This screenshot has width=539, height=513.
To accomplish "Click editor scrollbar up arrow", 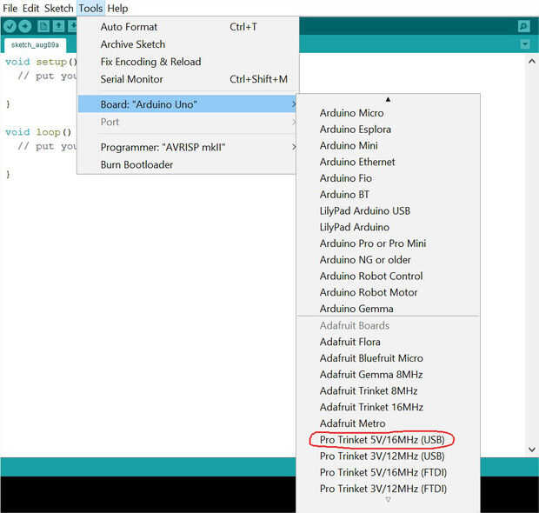I will (532, 61).
